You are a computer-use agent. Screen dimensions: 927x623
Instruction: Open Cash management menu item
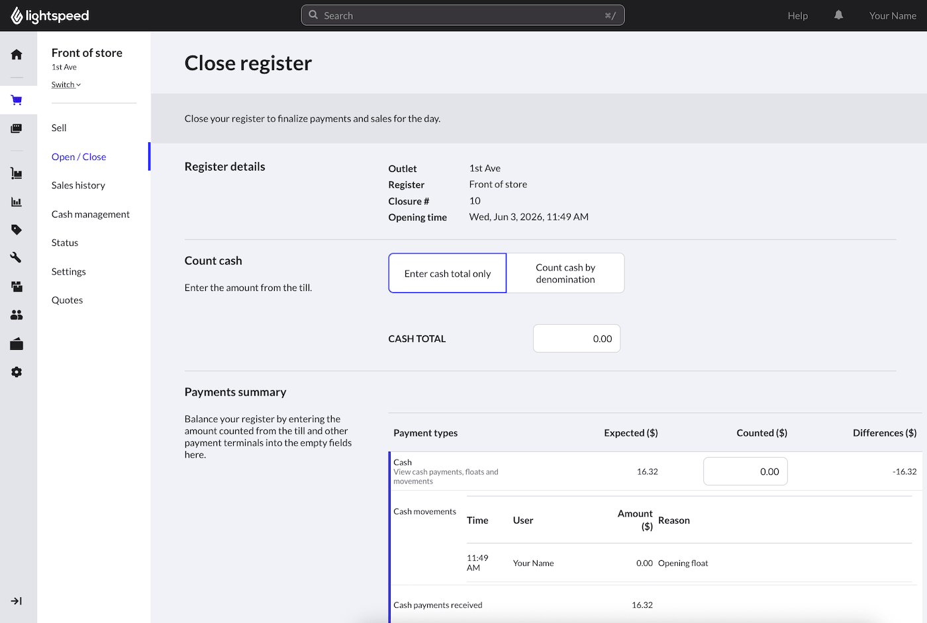(x=91, y=214)
